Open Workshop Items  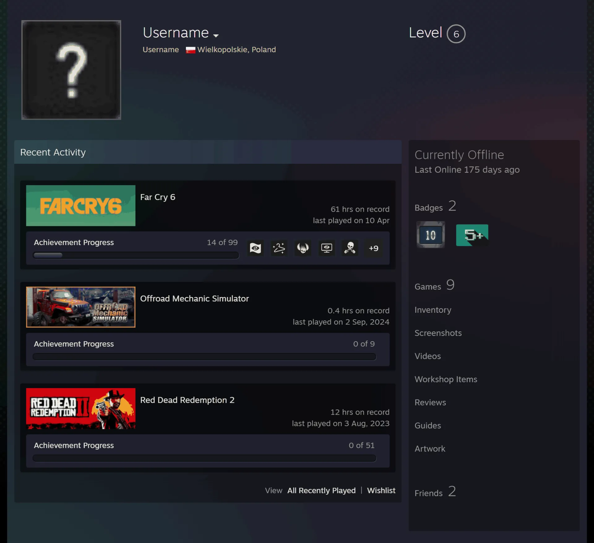(446, 379)
